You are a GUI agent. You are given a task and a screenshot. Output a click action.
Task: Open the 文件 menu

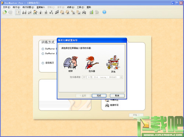click(x=7, y=7)
